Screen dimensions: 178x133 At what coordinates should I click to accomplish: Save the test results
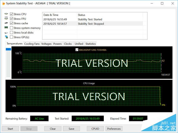tap(71, 129)
